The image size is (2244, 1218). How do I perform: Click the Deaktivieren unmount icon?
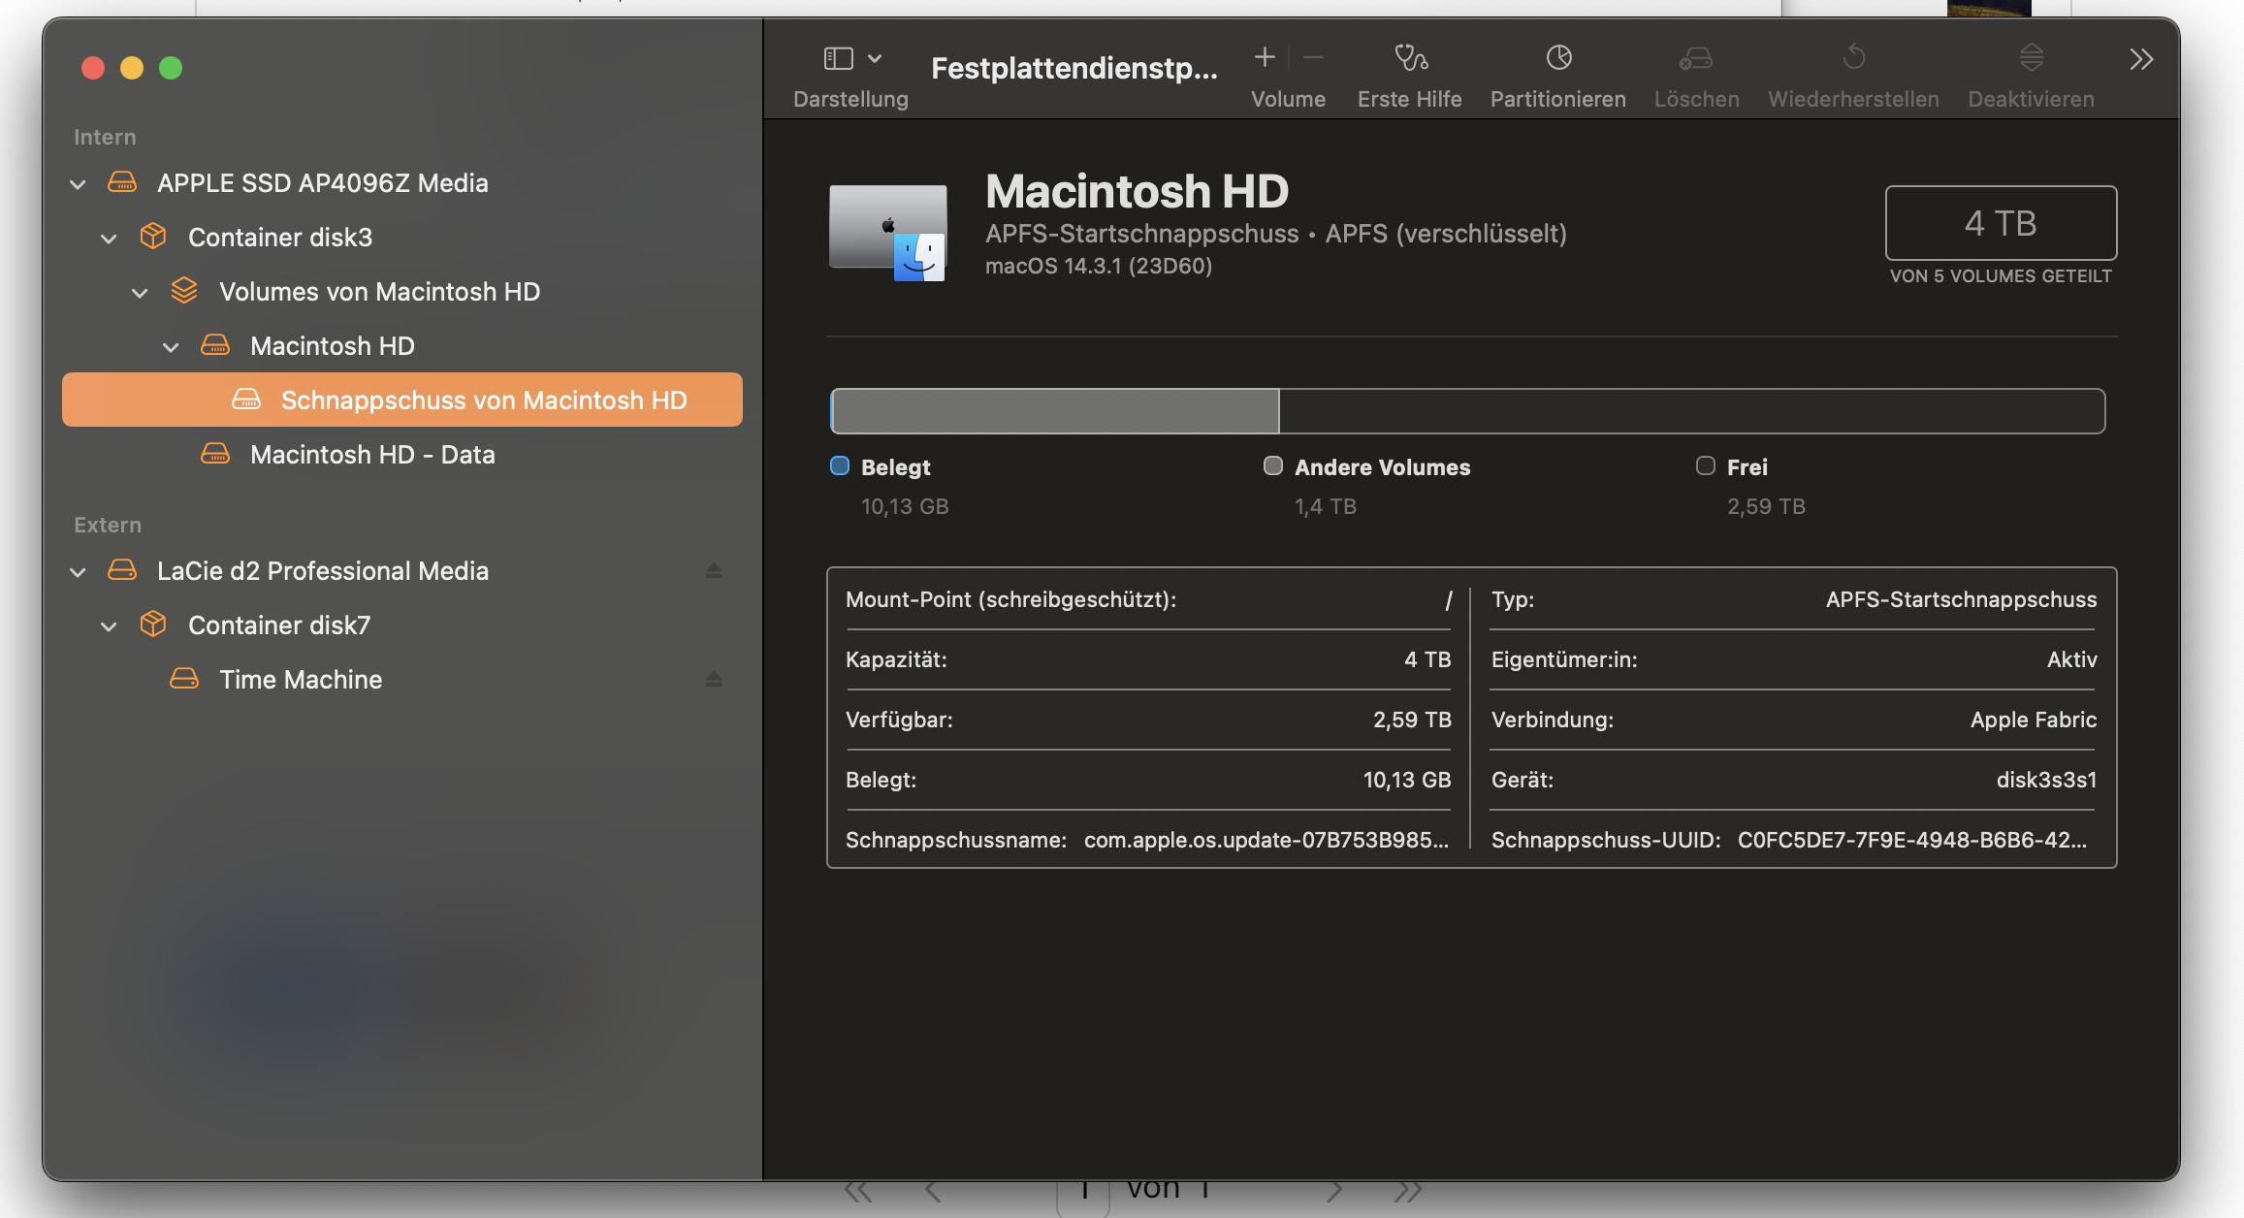pyautogui.click(x=2032, y=58)
